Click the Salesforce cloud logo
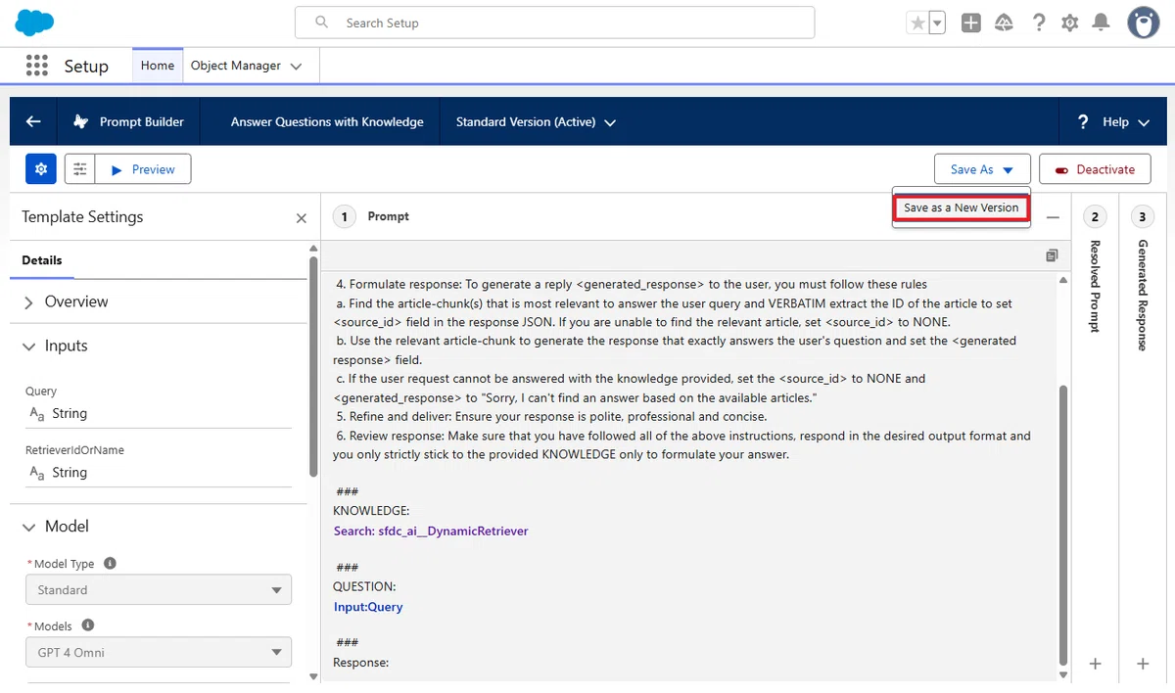The width and height of the screenshot is (1175, 693). (x=35, y=22)
